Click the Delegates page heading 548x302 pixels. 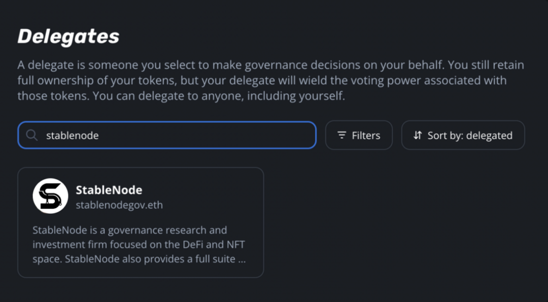click(68, 36)
